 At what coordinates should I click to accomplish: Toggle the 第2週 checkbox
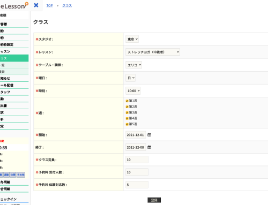pyautogui.click(x=127, y=107)
